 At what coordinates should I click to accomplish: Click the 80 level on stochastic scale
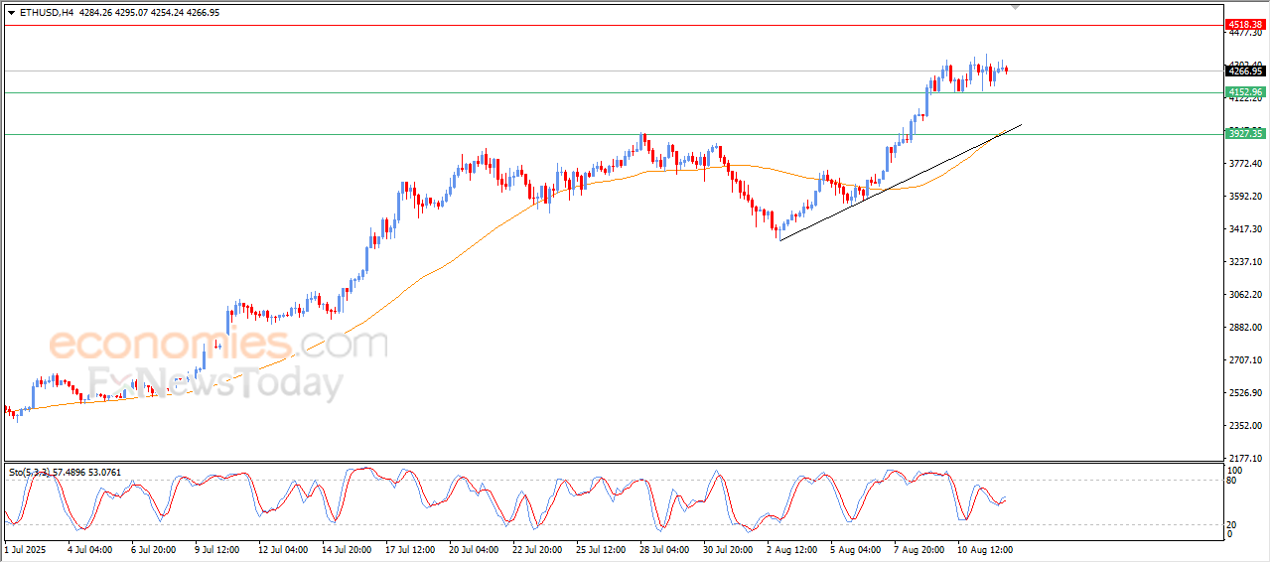(1232, 481)
